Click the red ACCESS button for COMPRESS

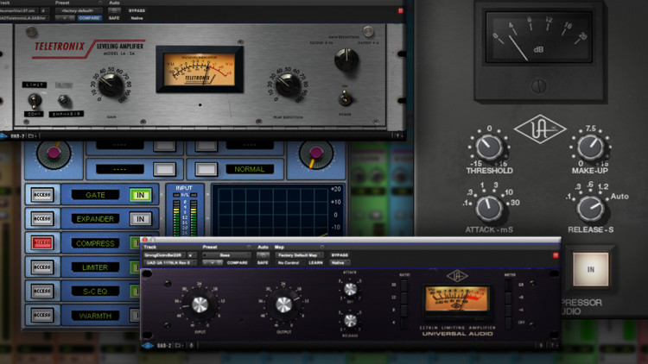point(42,242)
